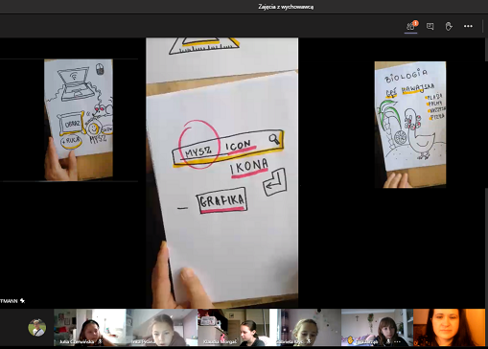
Task: Click the right BIOLOGIA drawing
Action: click(x=410, y=125)
